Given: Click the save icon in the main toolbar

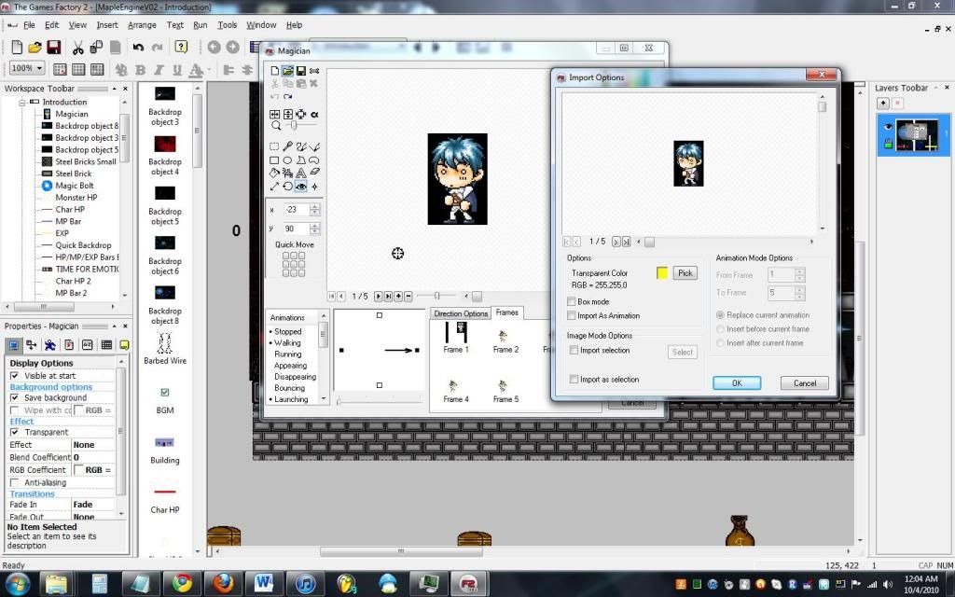Looking at the screenshot, I should [x=53, y=47].
